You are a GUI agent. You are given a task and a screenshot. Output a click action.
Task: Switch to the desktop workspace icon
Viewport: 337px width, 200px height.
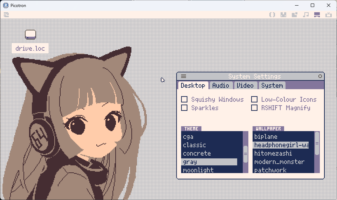tap(317, 15)
